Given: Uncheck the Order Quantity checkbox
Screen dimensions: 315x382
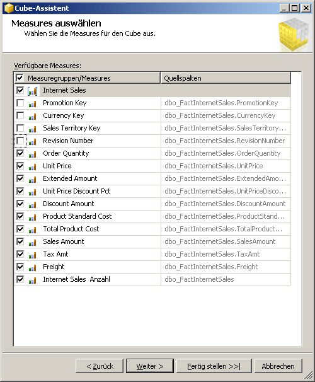Looking at the screenshot, I should coord(20,153).
